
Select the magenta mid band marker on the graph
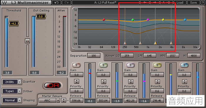pyautogui.click(x=148, y=20)
